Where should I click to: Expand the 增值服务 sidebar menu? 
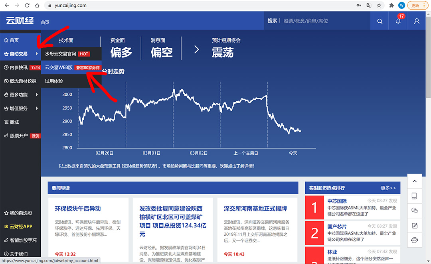coord(20,108)
